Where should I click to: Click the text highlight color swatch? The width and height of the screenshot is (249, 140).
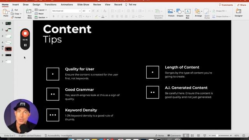pyautogui.click(x=96, y=16)
